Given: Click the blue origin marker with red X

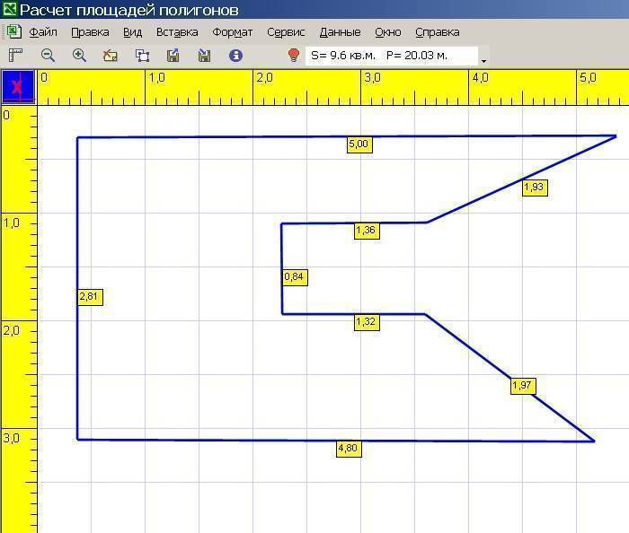Looking at the screenshot, I should pos(18,87).
